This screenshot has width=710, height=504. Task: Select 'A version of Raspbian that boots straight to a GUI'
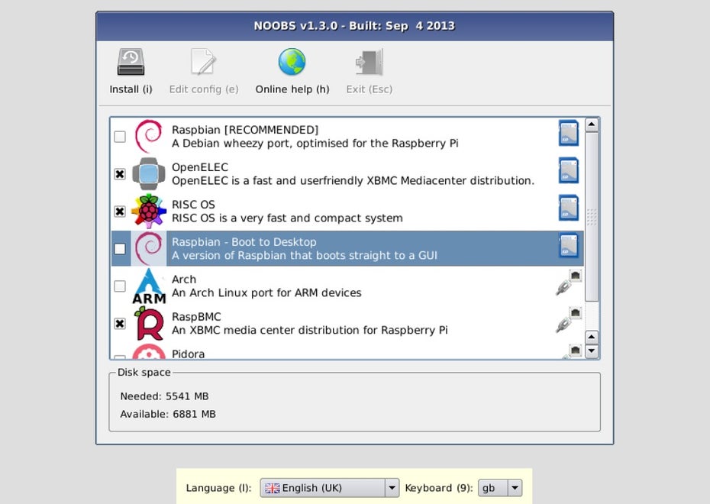click(x=305, y=255)
